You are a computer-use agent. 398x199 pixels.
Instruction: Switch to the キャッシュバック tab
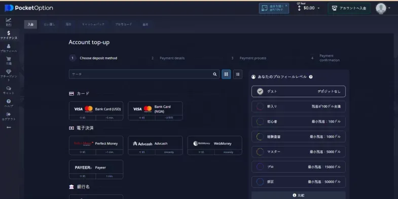93,24
